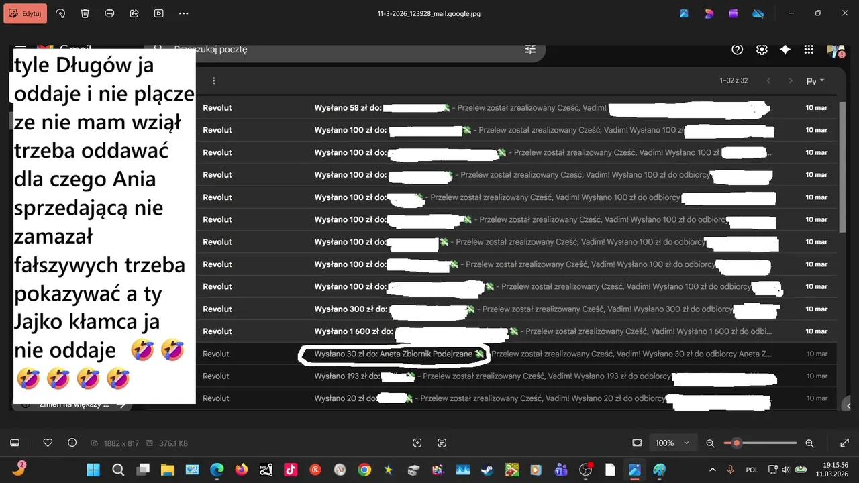The height and width of the screenshot is (483, 859).
Task: Open Windows taskbar search
Action: pos(118,470)
